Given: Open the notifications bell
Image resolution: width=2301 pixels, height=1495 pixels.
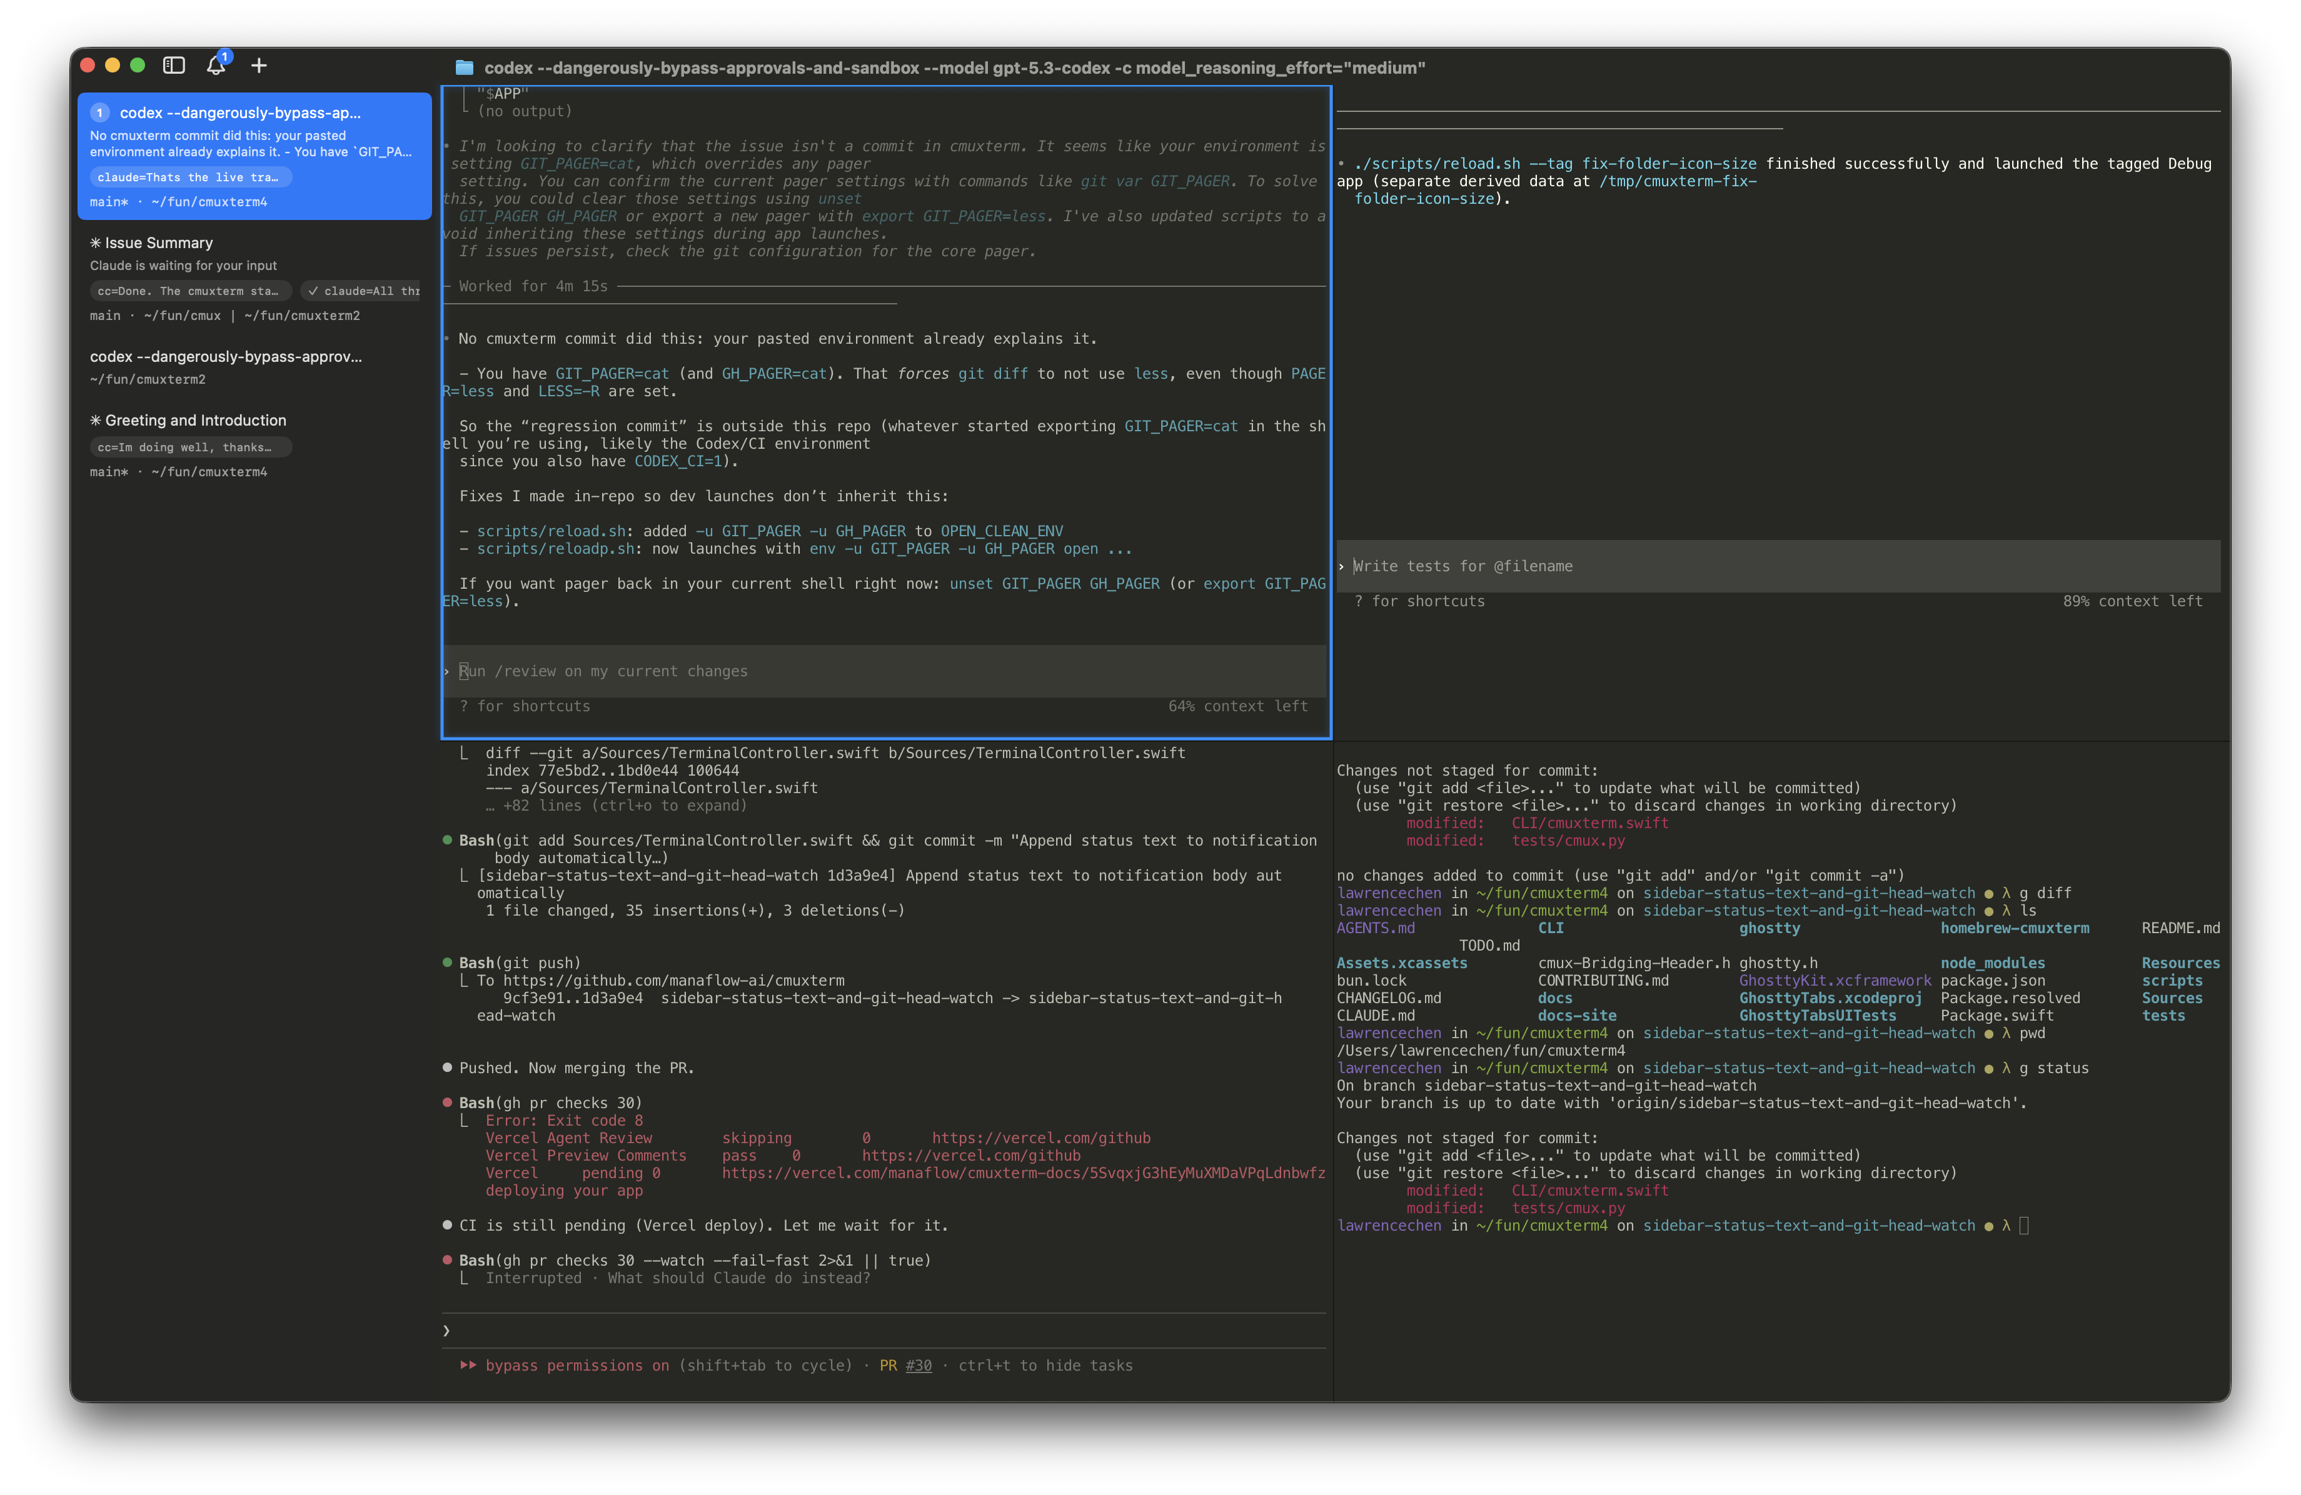Looking at the screenshot, I should point(216,65).
